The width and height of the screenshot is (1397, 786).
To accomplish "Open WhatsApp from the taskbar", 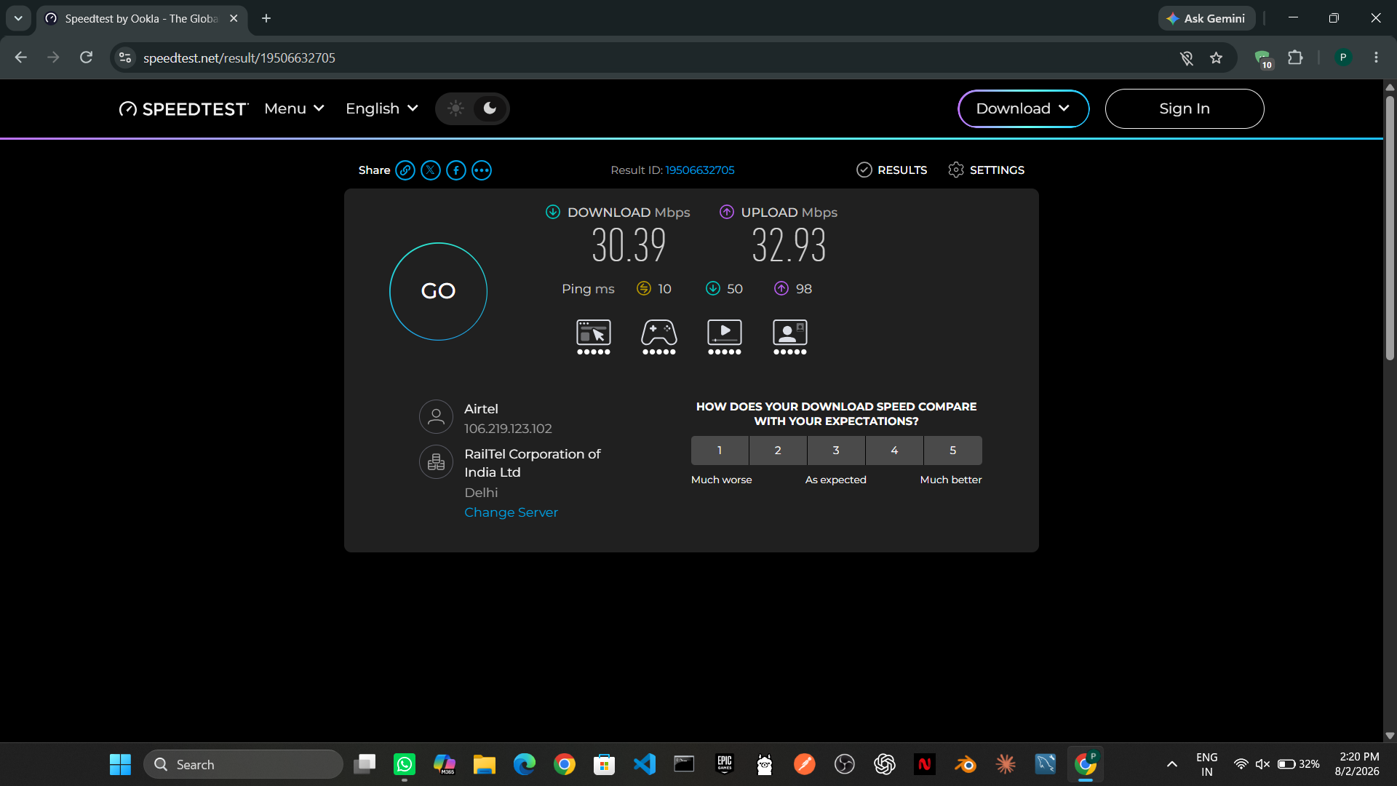I will tap(405, 764).
